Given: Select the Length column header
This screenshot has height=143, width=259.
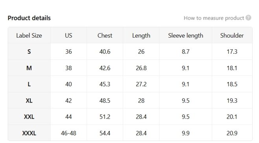Looking at the screenshot, I should [141, 36].
